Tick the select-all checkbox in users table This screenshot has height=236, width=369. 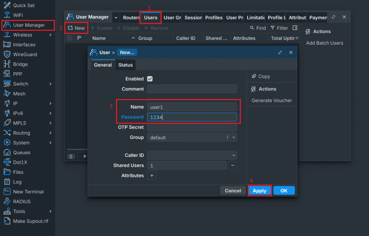point(70,38)
